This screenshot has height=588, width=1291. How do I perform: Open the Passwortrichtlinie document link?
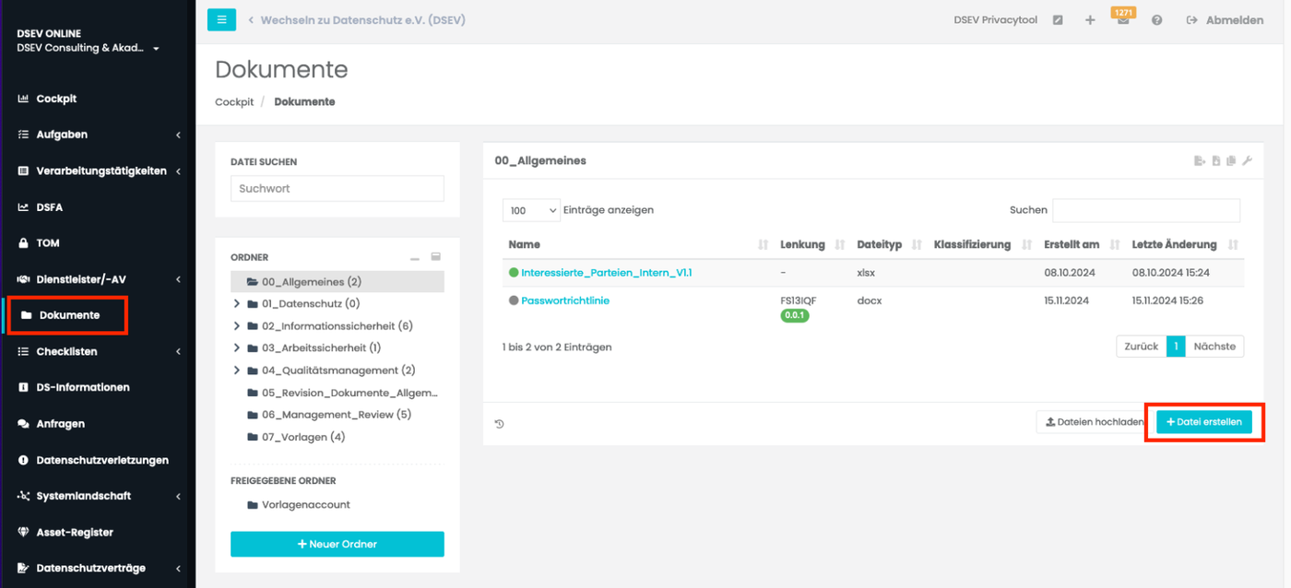[x=564, y=300]
